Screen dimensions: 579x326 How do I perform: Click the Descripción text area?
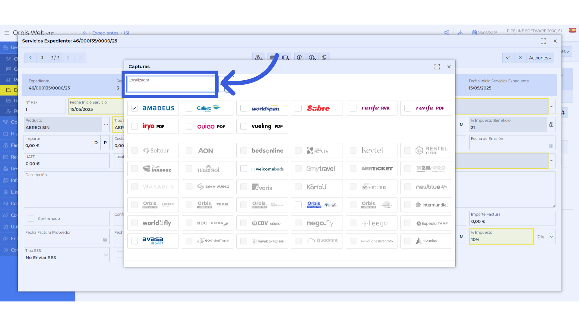coord(74,190)
